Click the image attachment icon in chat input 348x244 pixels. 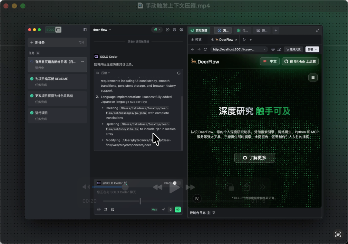[112, 210]
